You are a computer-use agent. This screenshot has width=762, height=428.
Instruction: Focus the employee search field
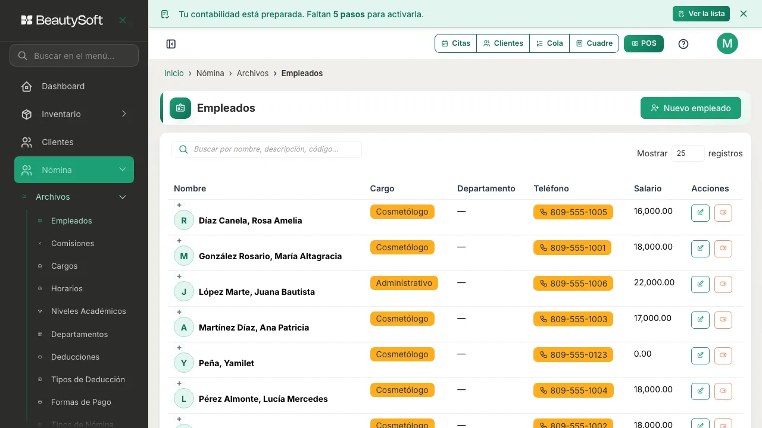(267, 149)
